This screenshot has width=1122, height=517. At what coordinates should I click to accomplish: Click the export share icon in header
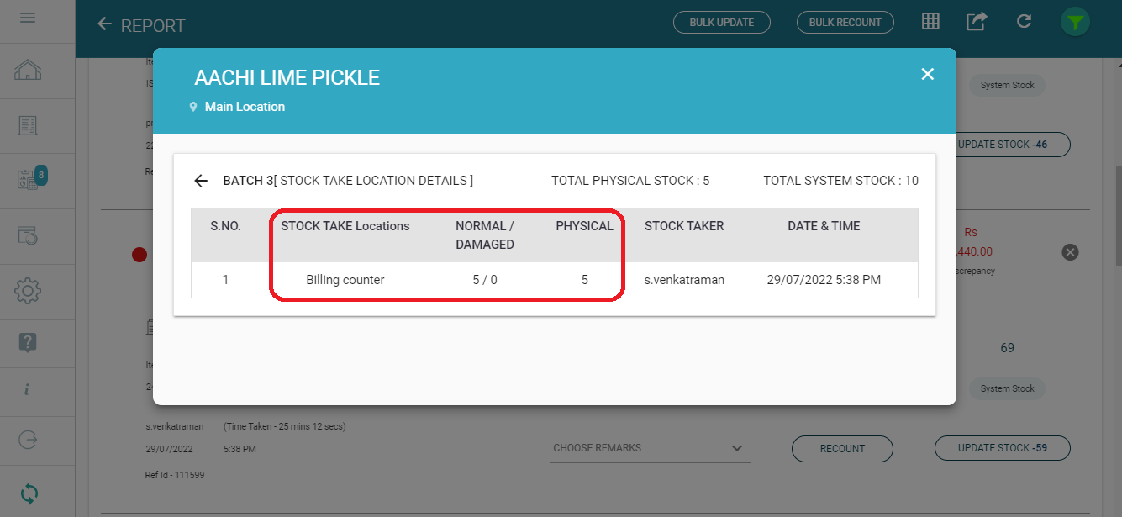pos(977,22)
